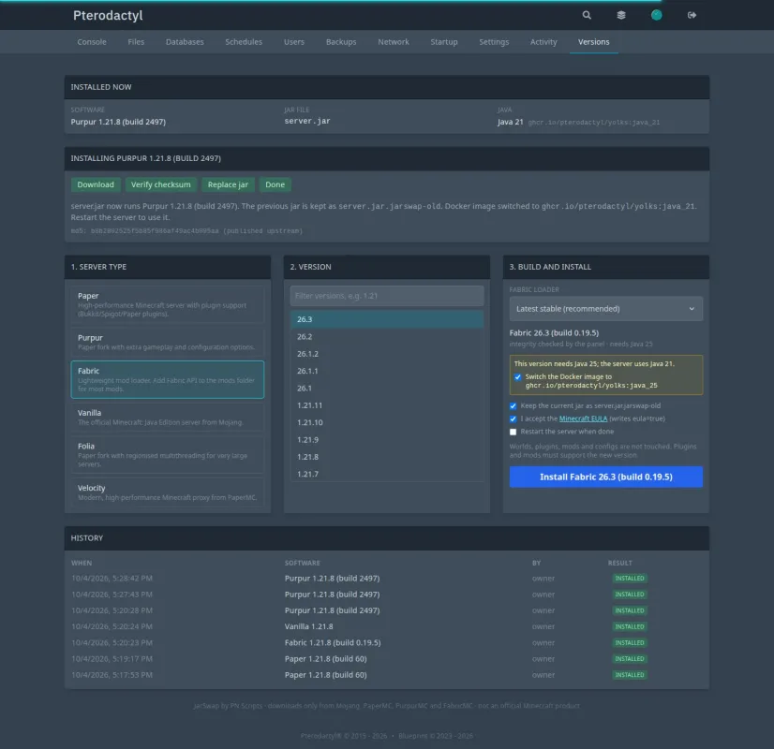This screenshot has height=749, width=774.
Task: Open the Fabric Loader dropdown
Action: (605, 309)
